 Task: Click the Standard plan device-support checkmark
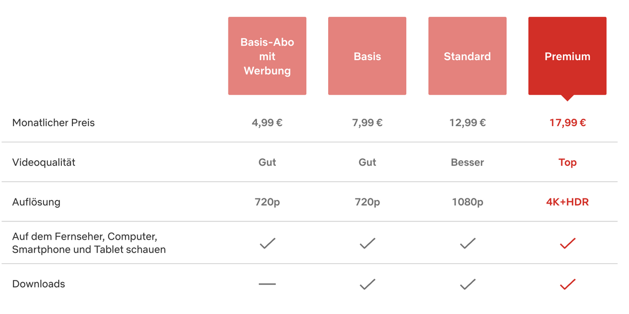click(468, 243)
